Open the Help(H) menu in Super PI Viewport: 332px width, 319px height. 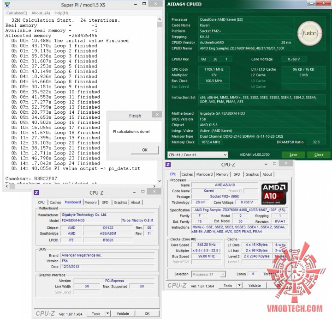pyautogui.click(x=61, y=13)
